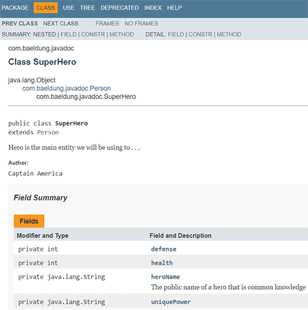Open the USE page link
Image resolution: width=308 pixels, height=310 pixels.
coord(68,8)
